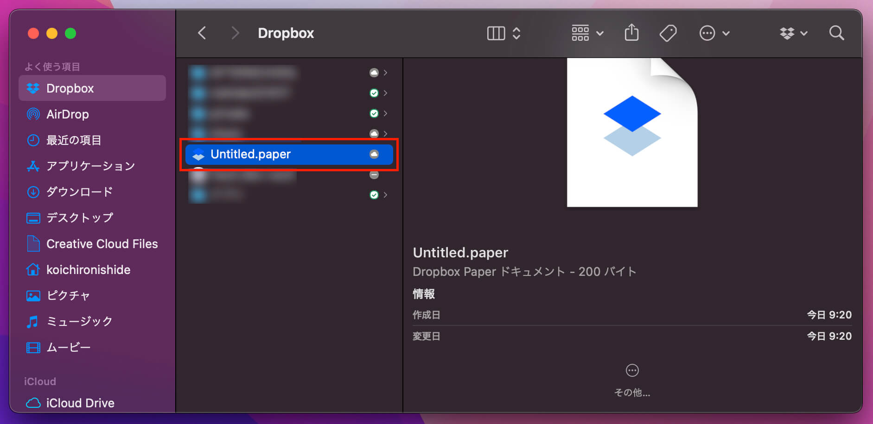Open デスクトップ in sidebar
This screenshot has width=873, height=424.
pos(92,218)
